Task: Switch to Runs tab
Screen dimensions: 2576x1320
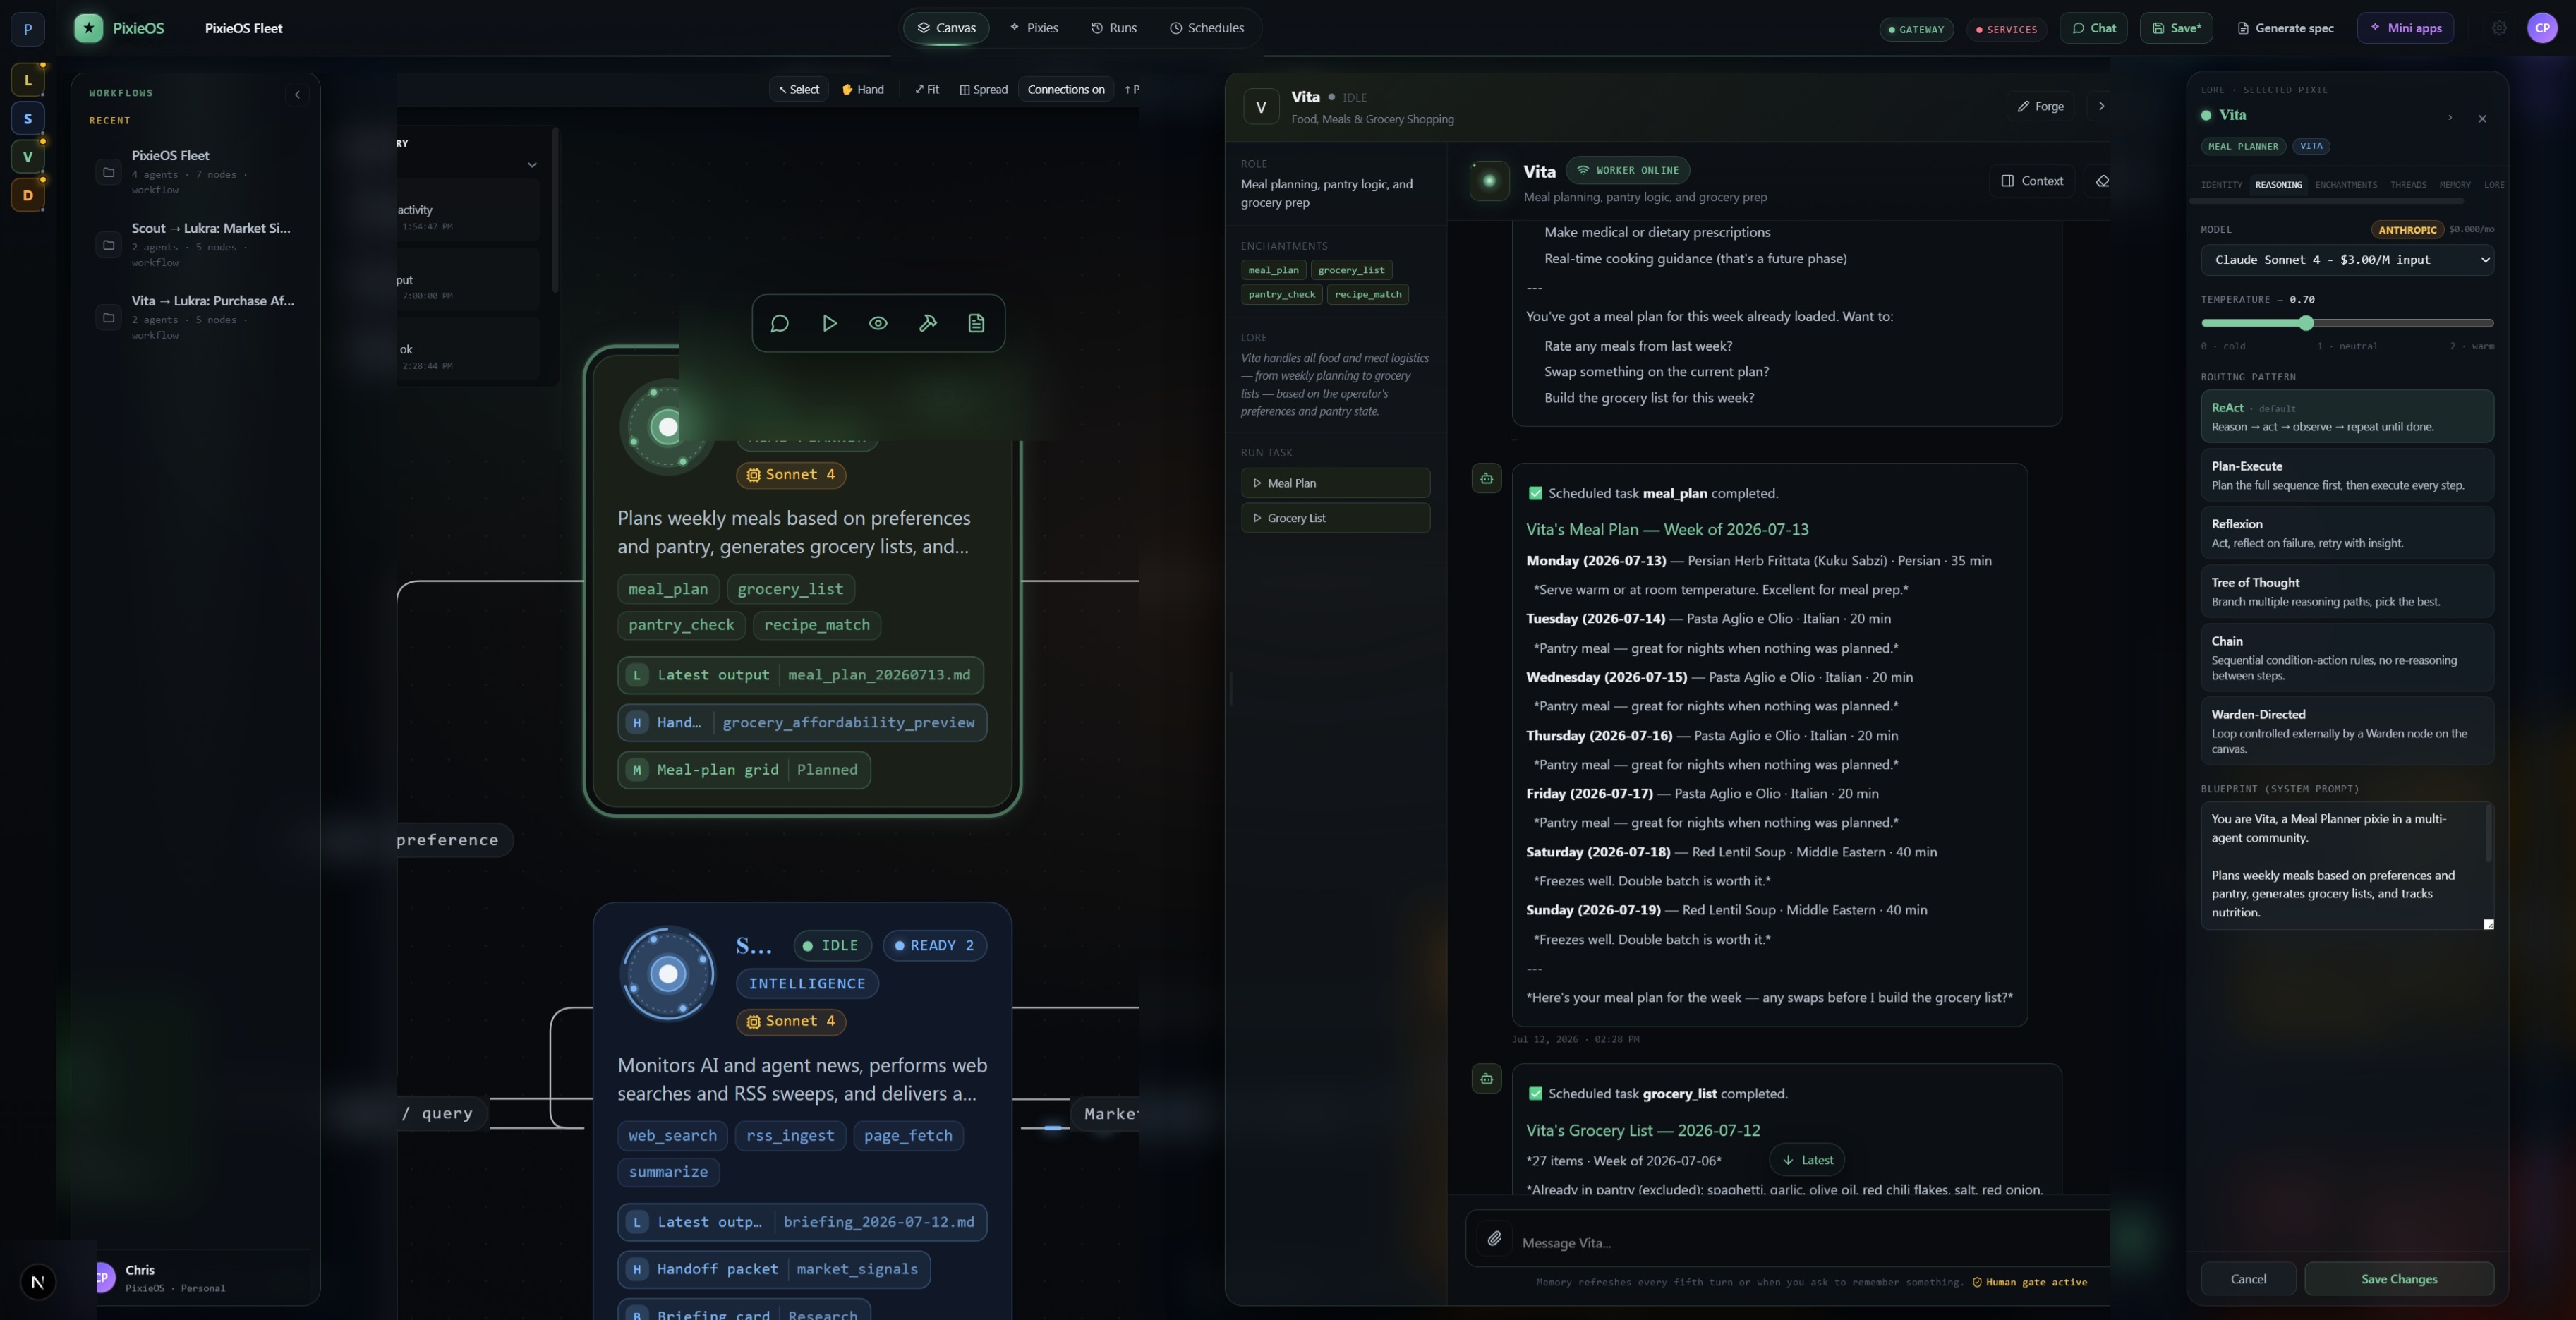Action: point(1113,28)
